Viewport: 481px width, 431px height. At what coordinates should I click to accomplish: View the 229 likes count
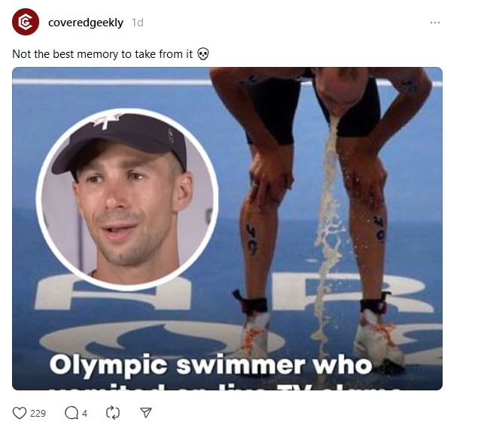coord(38,413)
